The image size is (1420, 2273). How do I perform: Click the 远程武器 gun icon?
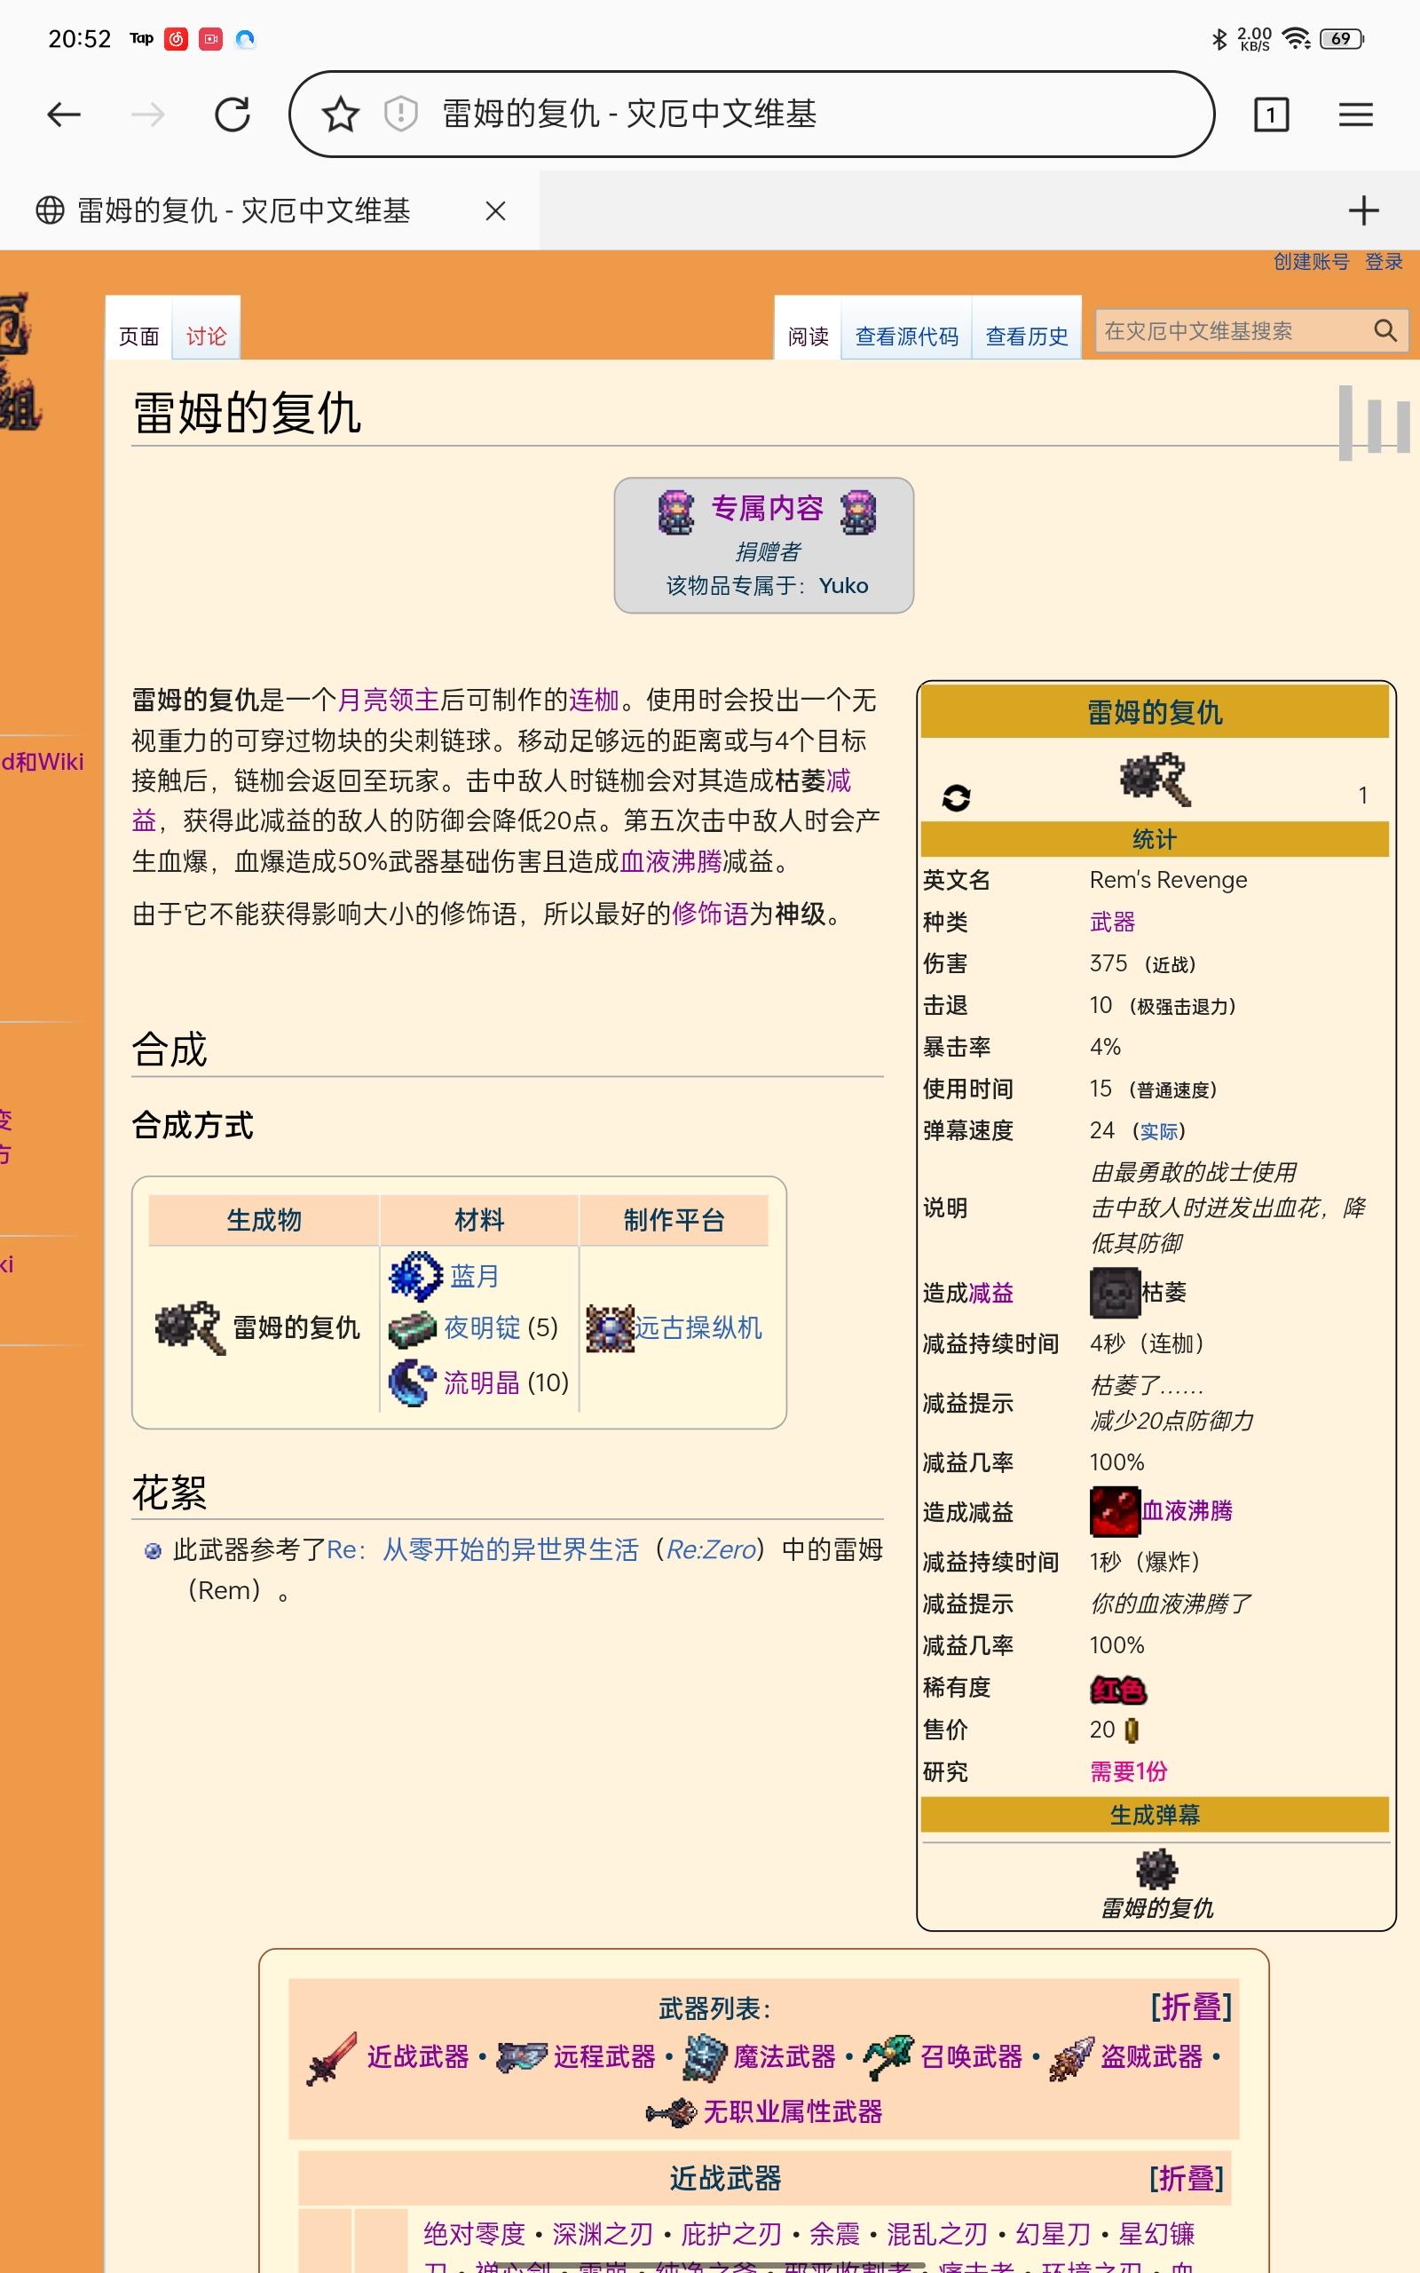[521, 2057]
